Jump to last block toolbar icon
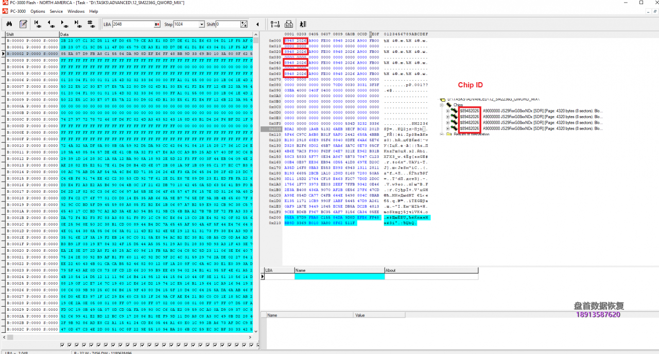 pyautogui.click(x=77, y=24)
